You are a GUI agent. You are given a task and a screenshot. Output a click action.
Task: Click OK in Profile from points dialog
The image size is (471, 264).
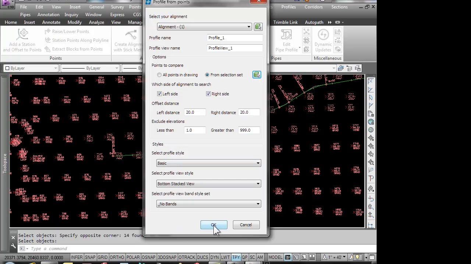(x=214, y=225)
